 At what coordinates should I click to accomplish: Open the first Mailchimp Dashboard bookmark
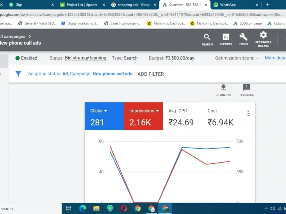point(166,23)
